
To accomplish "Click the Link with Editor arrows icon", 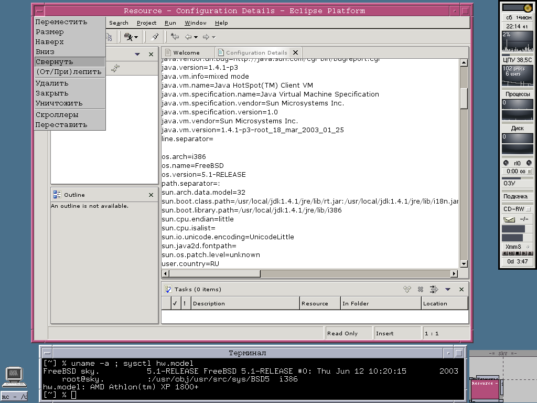I will click(115, 68).
